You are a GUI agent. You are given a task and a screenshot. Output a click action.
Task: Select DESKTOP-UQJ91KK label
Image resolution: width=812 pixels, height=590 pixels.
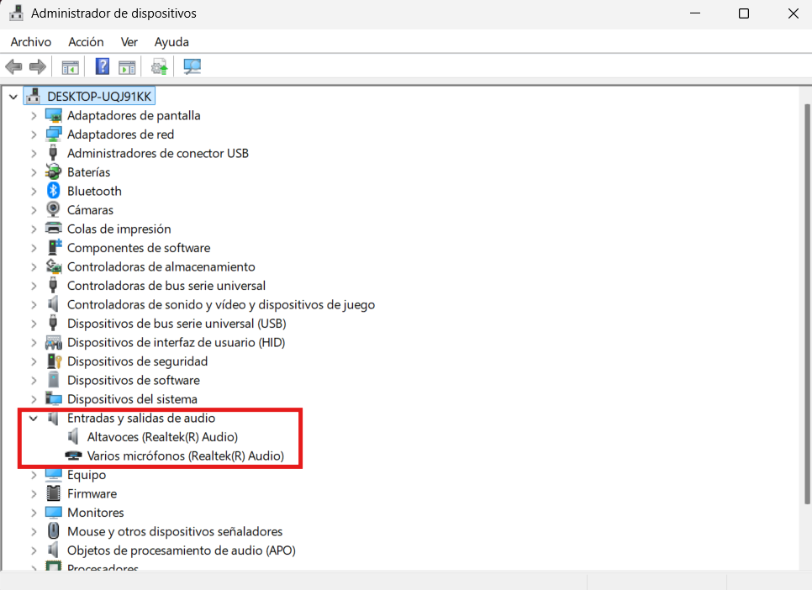[x=99, y=97]
